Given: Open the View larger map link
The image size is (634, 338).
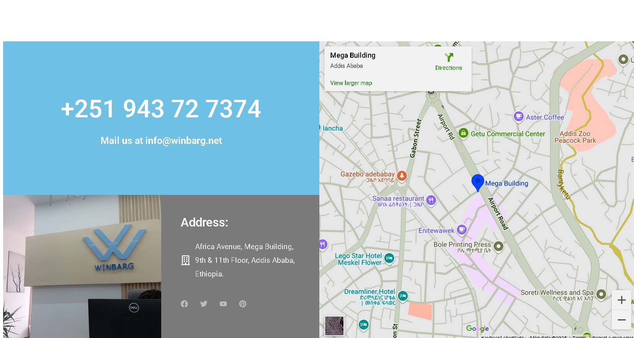Looking at the screenshot, I should point(351,83).
